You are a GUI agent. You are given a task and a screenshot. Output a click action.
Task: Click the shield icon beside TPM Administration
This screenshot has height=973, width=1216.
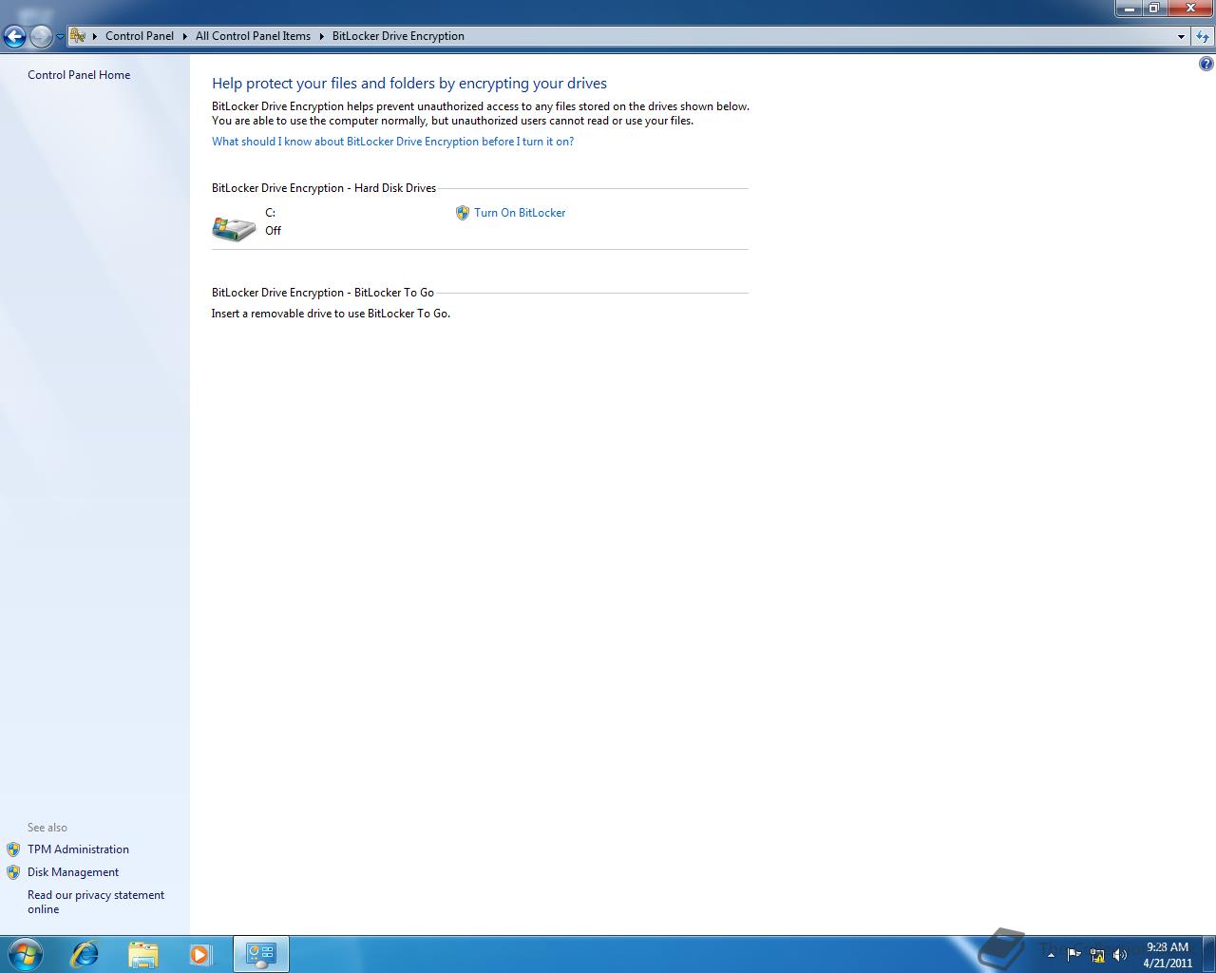tap(13, 849)
